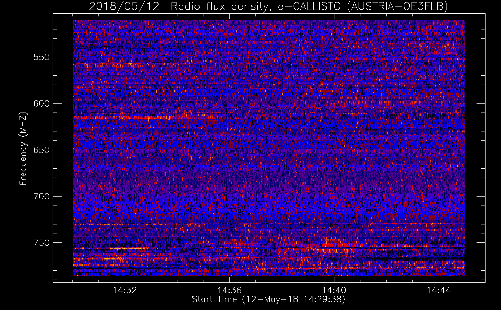The height and width of the screenshot is (310, 501).
Task: Click the 14:44 time tick label
Action: click(439, 290)
